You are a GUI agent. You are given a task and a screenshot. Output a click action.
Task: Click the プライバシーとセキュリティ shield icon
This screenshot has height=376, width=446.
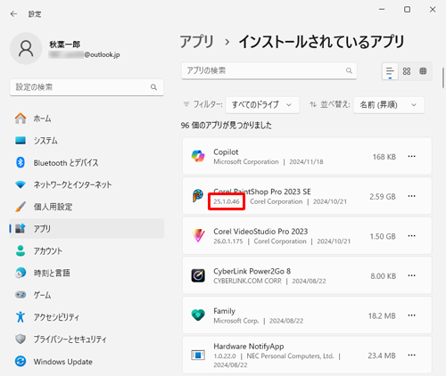pos(21,339)
